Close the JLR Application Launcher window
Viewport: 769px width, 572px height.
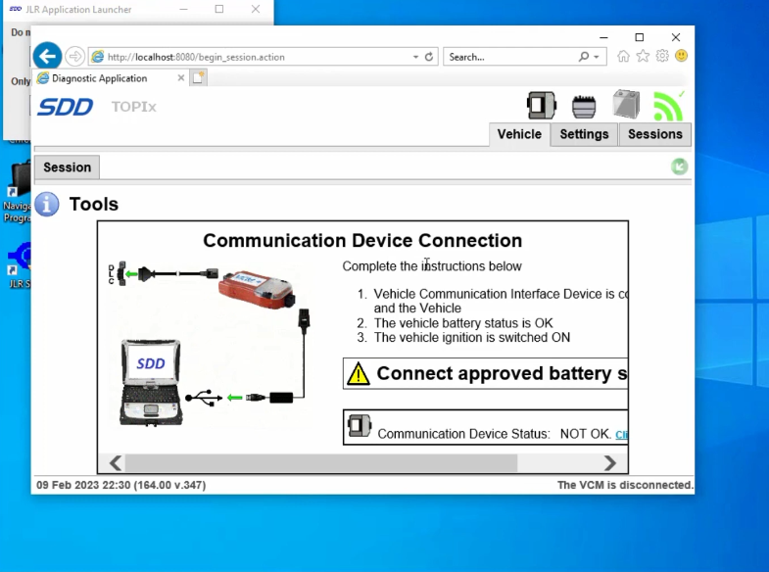(256, 9)
